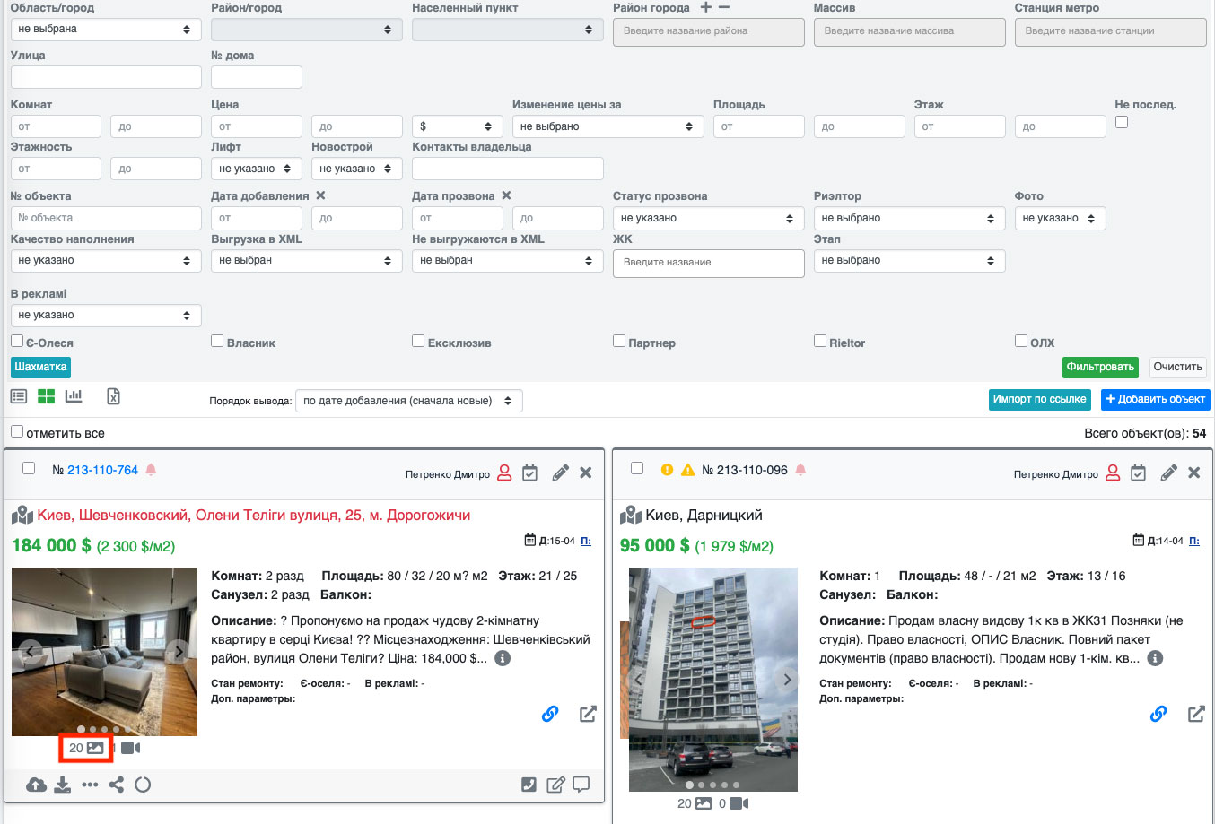Open the Лифт dropdown
1215x824 pixels.
257,169
